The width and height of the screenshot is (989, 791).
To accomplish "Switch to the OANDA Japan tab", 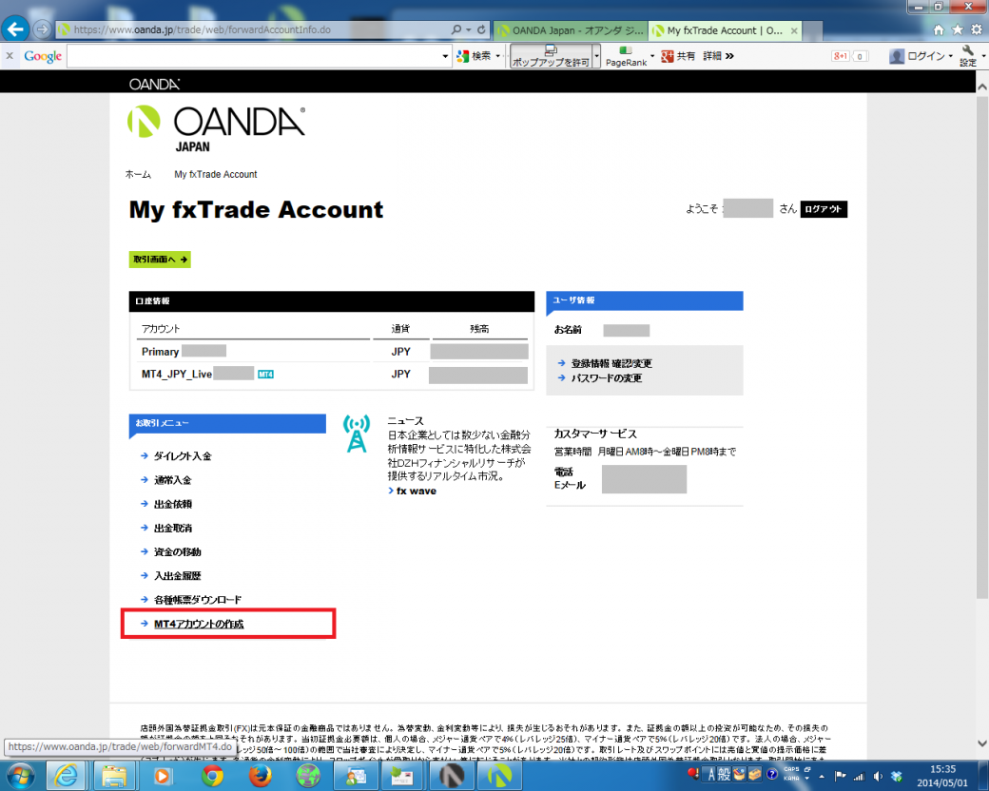I will tap(570, 30).
